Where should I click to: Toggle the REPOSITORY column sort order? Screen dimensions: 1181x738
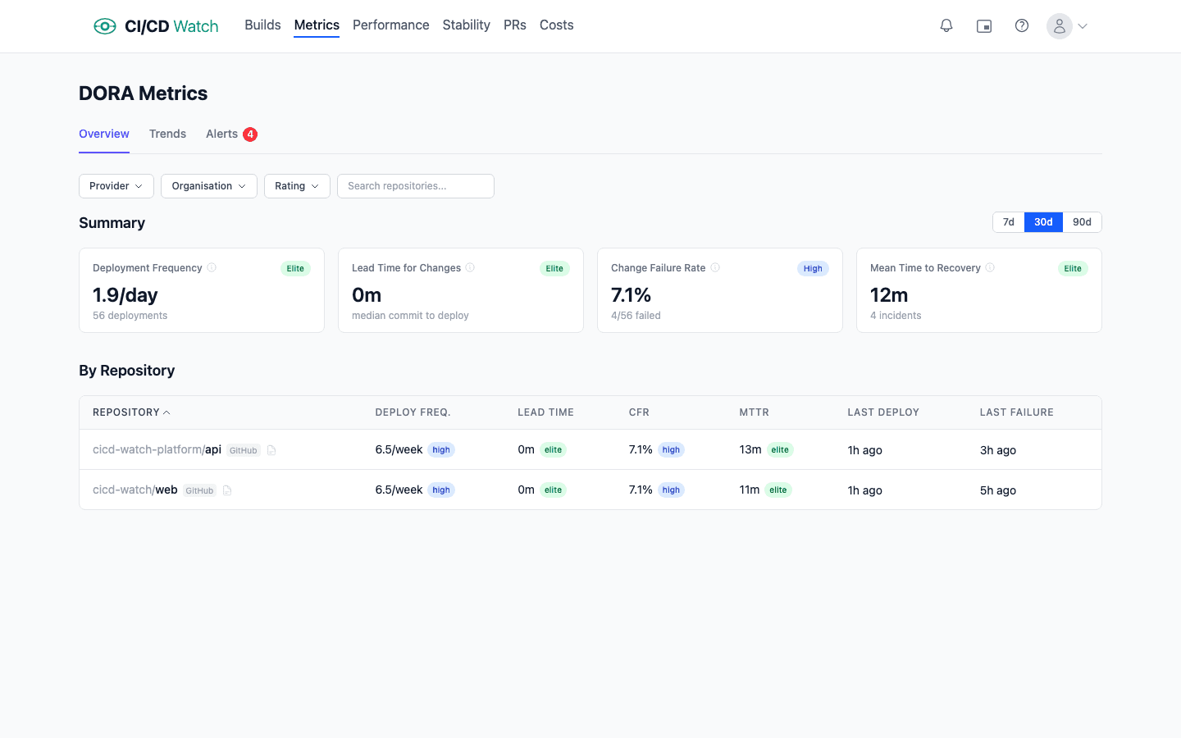(131, 412)
